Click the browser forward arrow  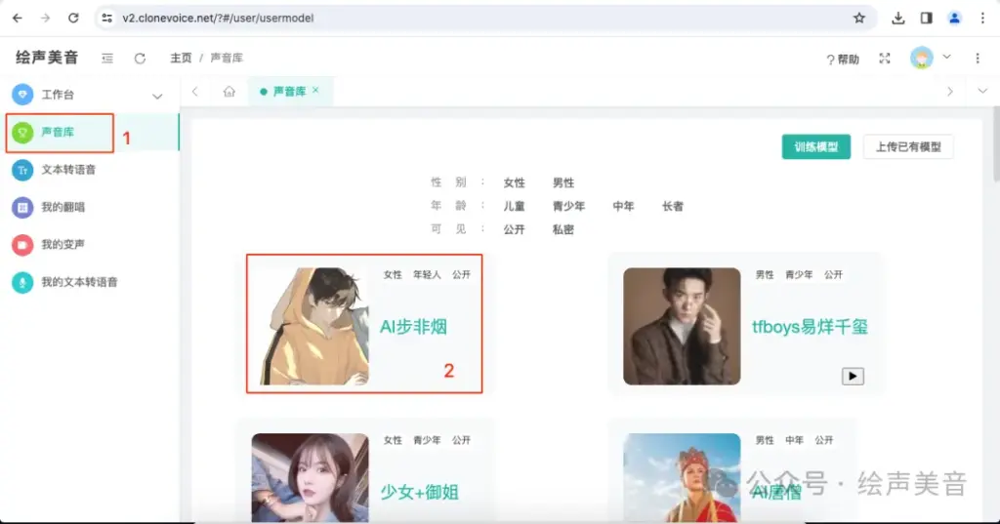45,18
